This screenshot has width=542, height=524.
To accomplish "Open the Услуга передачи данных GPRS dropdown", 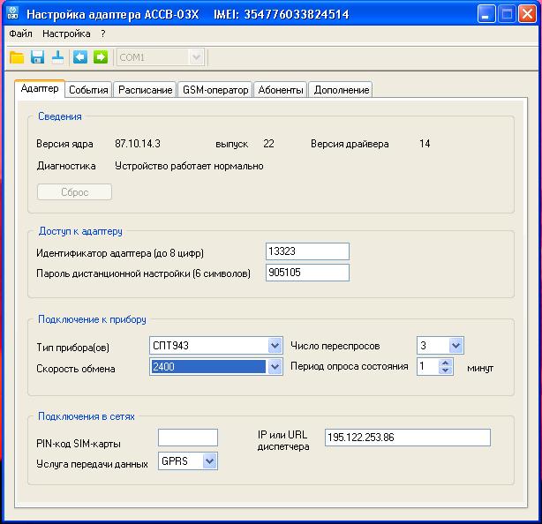I will coord(209,460).
